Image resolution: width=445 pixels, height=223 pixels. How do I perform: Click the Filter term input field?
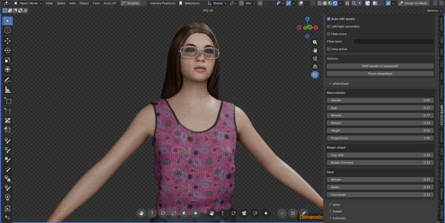click(393, 42)
